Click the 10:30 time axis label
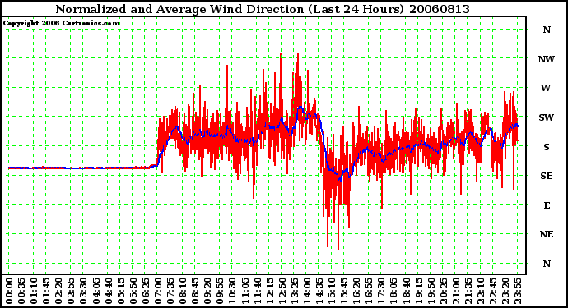 232,291
